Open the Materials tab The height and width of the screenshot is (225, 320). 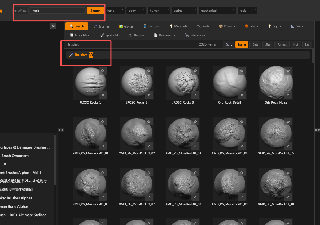pos(178,26)
